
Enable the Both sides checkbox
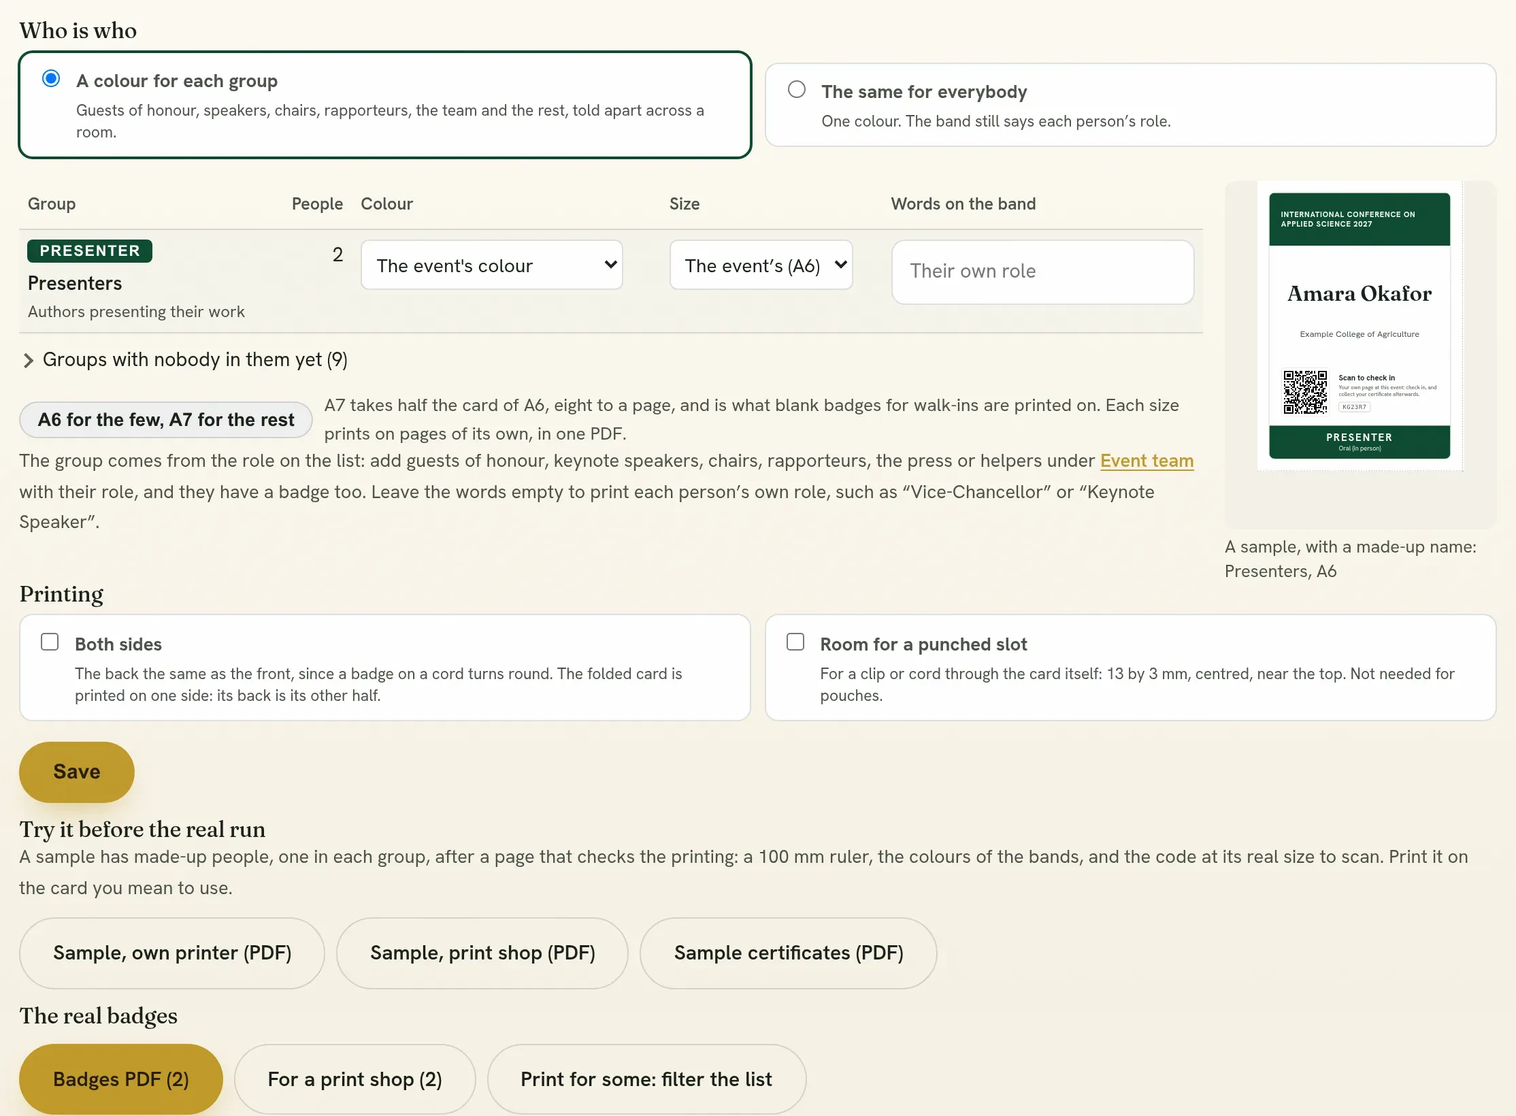(x=50, y=642)
